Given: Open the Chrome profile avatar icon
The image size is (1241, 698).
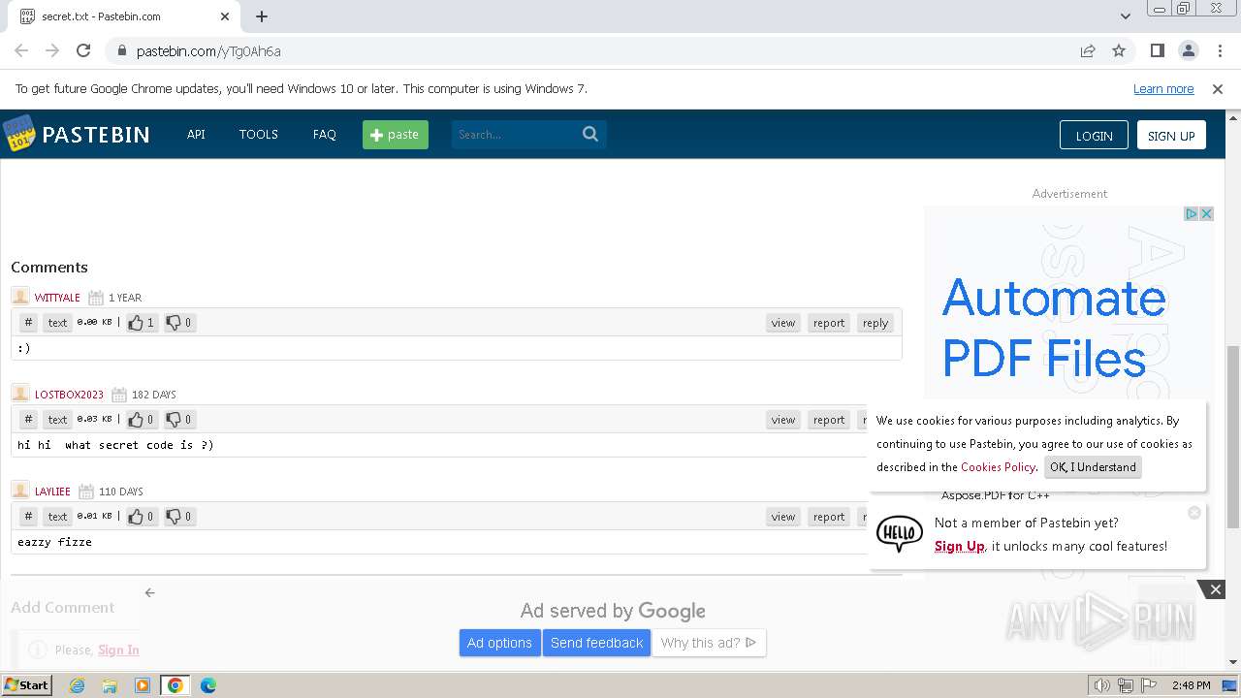Looking at the screenshot, I should pyautogui.click(x=1188, y=50).
